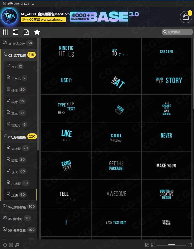Click the expand-arrow icon left of grid slider
The height and width of the screenshot is (249, 194).
tap(147, 245)
